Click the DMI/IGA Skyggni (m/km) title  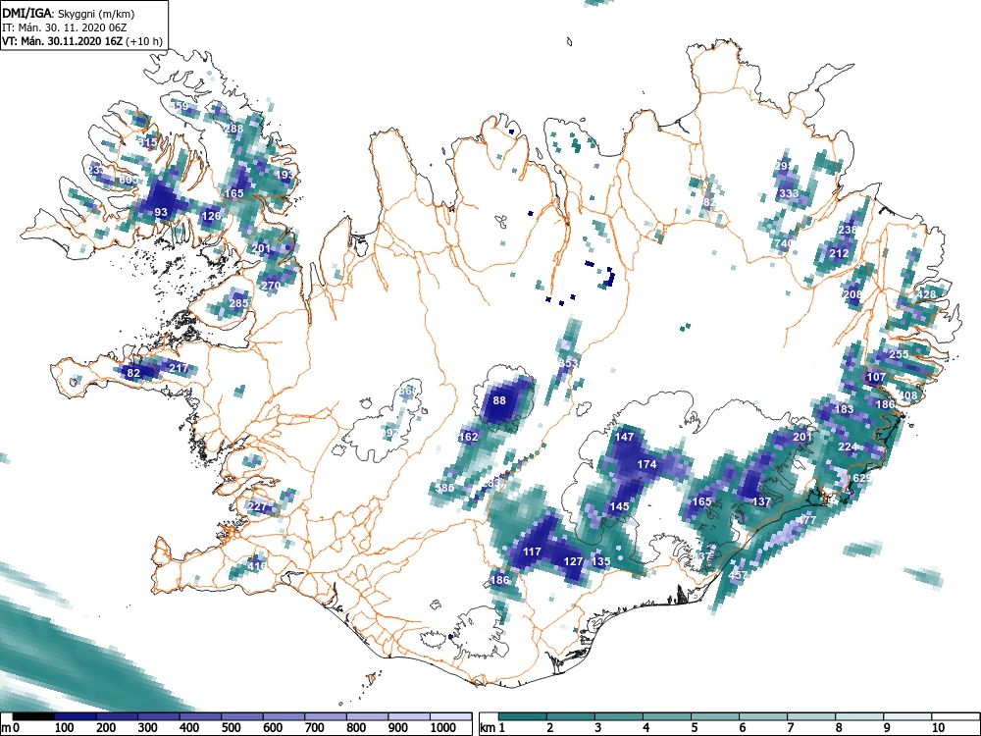coord(69,13)
